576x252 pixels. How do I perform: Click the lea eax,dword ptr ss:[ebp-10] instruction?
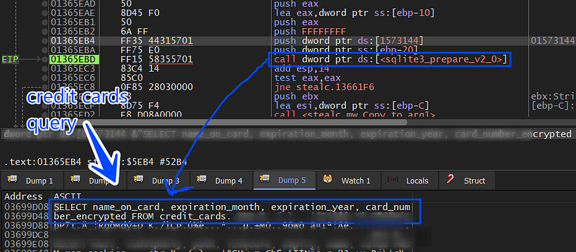pos(355,13)
